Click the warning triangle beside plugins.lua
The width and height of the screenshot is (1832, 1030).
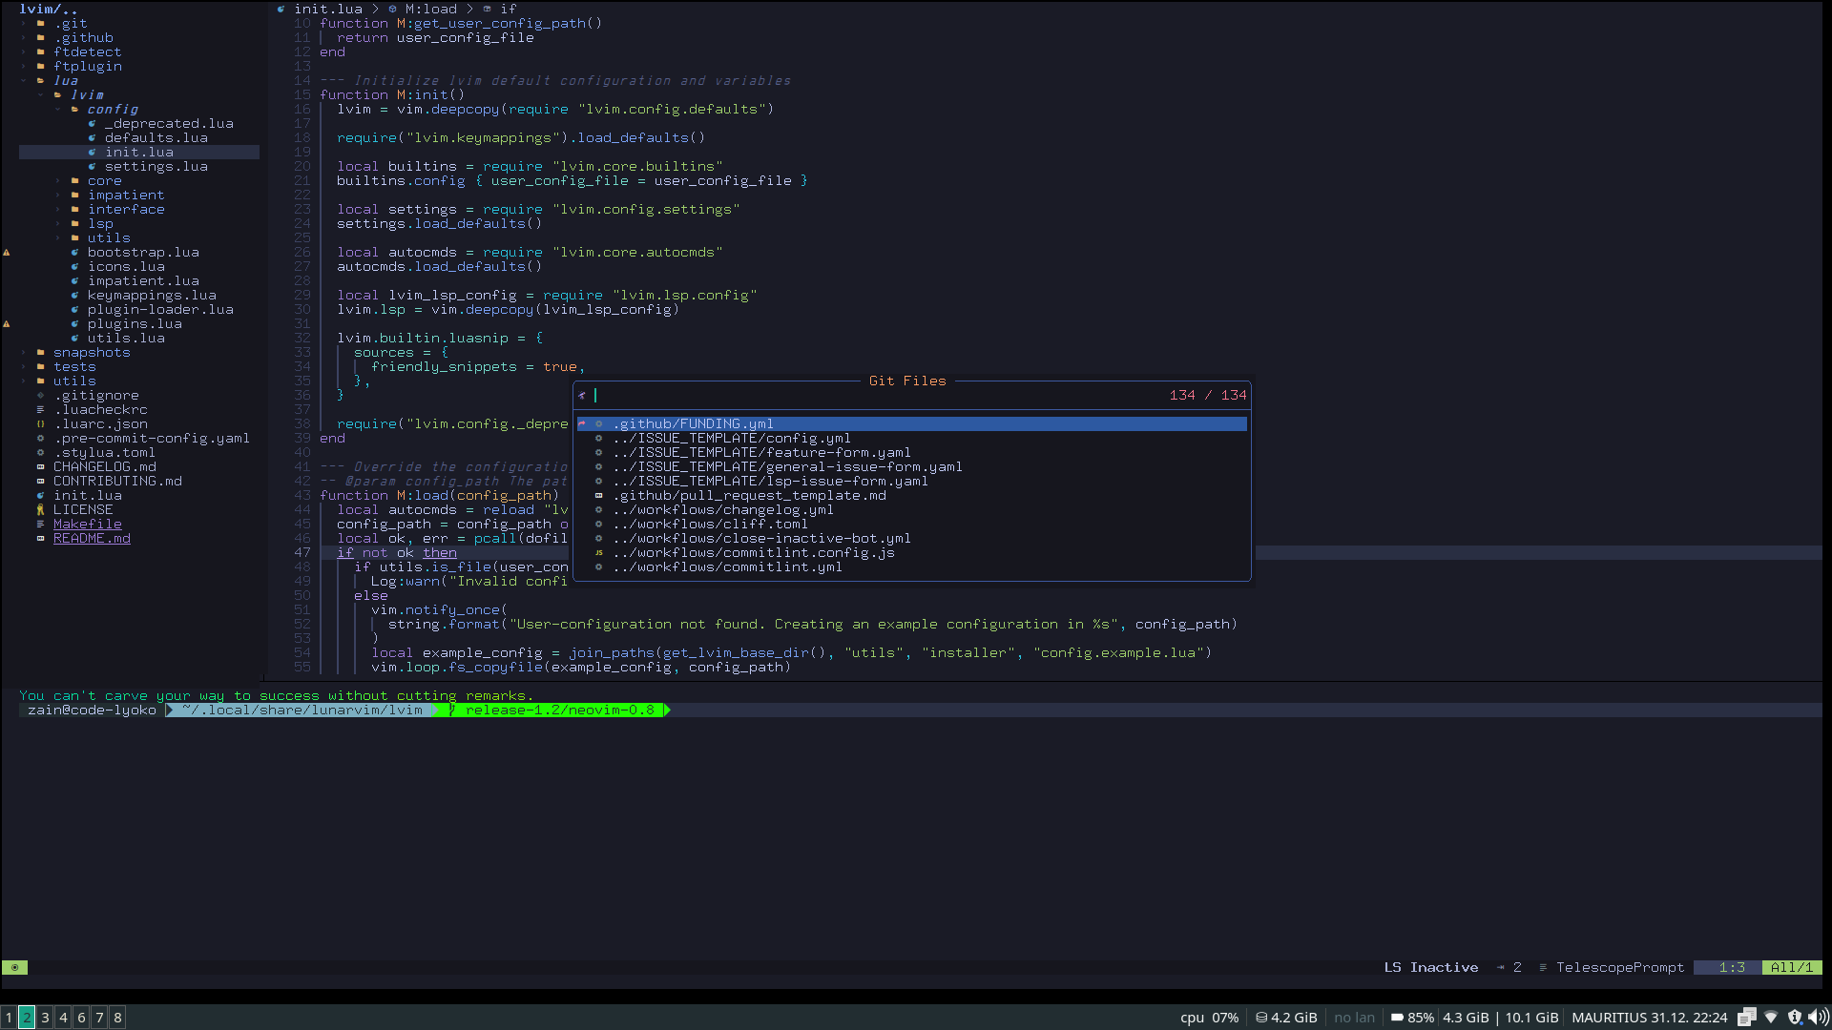tap(7, 324)
